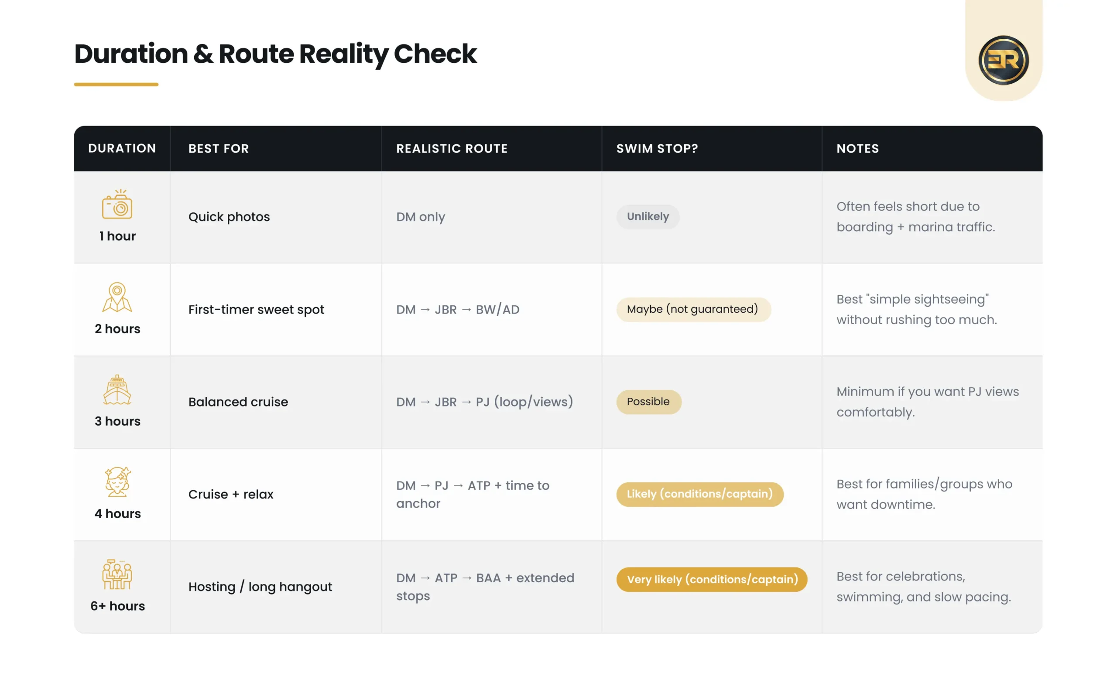
Task: Click the REALISTIC ROUTE column header
Action: pyautogui.click(x=452, y=149)
